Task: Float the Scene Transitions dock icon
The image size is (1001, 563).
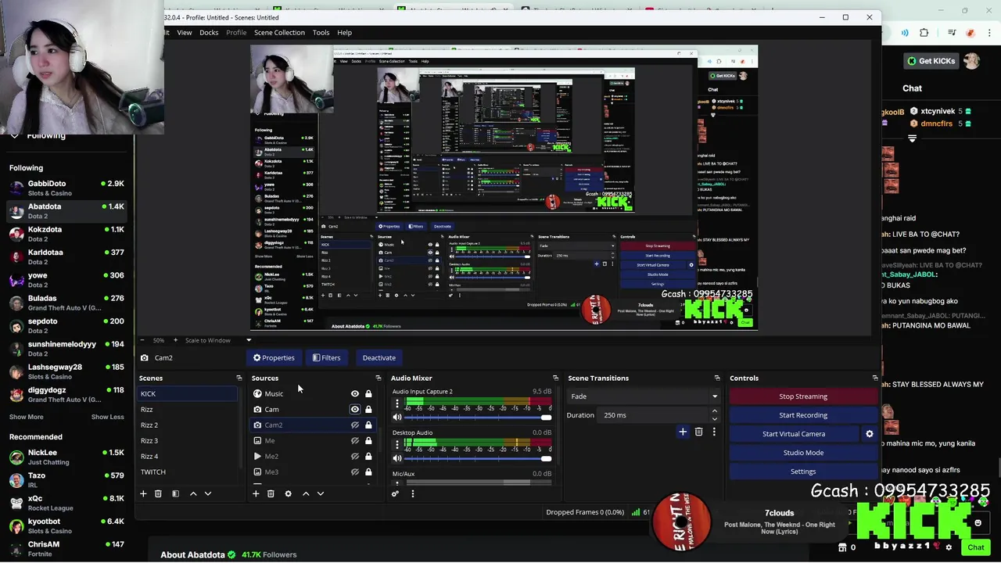Action: (x=716, y=378)
